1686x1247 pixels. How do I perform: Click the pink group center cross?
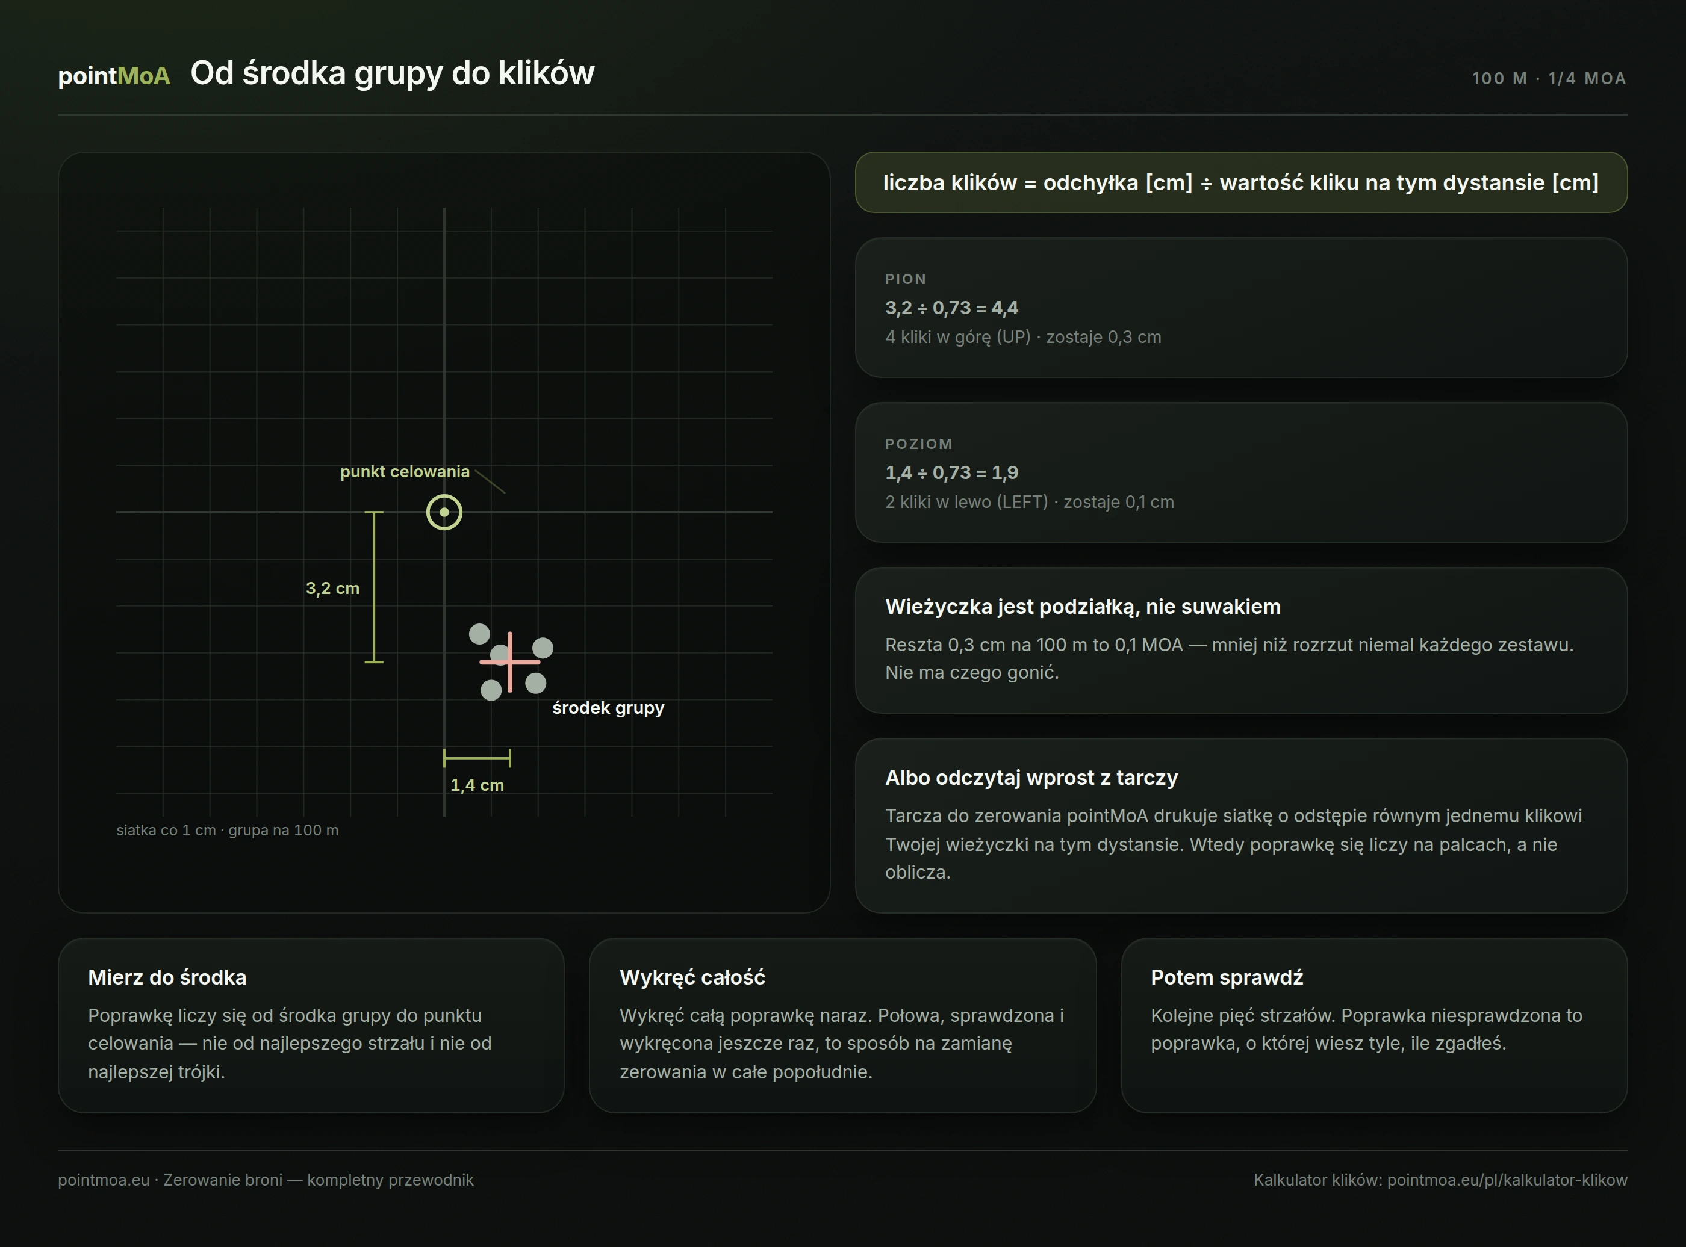(511, 662)
